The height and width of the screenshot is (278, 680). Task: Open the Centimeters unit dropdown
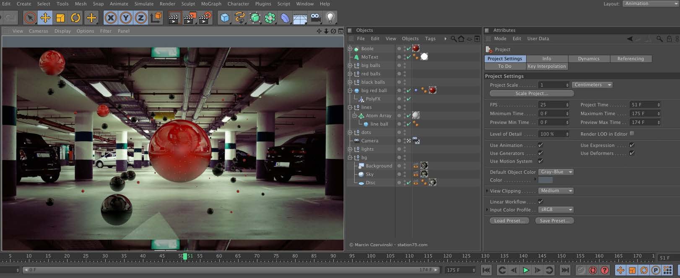point(592,85)
